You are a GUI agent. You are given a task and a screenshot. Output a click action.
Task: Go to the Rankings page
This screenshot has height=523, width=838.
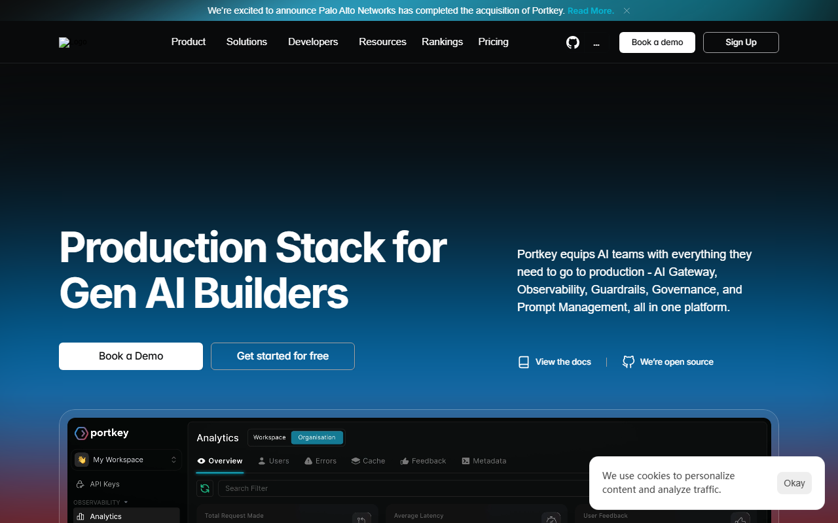click(442, 42)
